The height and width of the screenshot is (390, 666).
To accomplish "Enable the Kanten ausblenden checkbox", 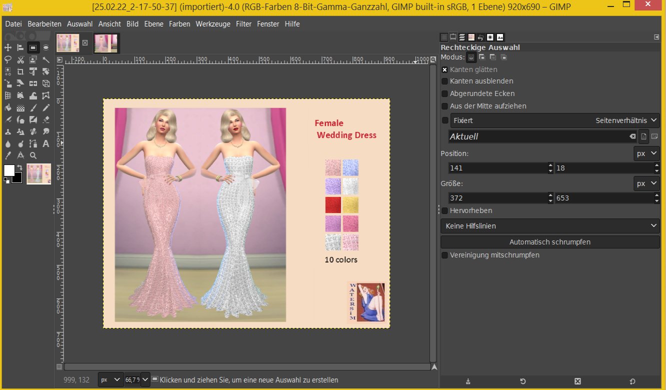I will click(444, 81).
